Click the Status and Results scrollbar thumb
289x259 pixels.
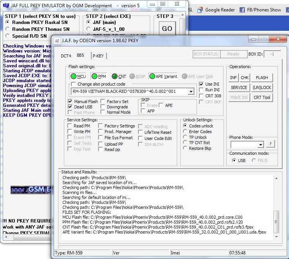coord(276,222)
